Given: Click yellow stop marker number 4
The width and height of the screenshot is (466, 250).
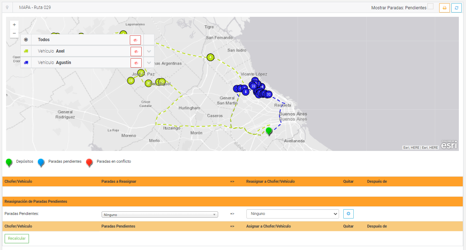Looking at the screenshot, I should tap(211, 57).
